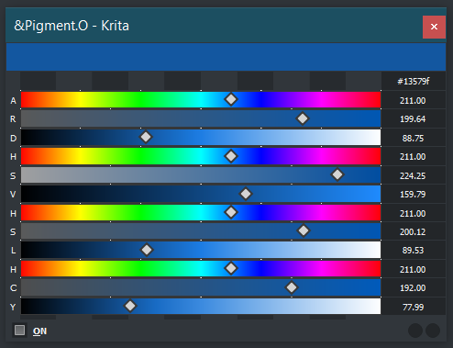Viewport: 453px width, 348px height.
Task: Click the L lightness slider handle
Action: (x=147, y=250)
